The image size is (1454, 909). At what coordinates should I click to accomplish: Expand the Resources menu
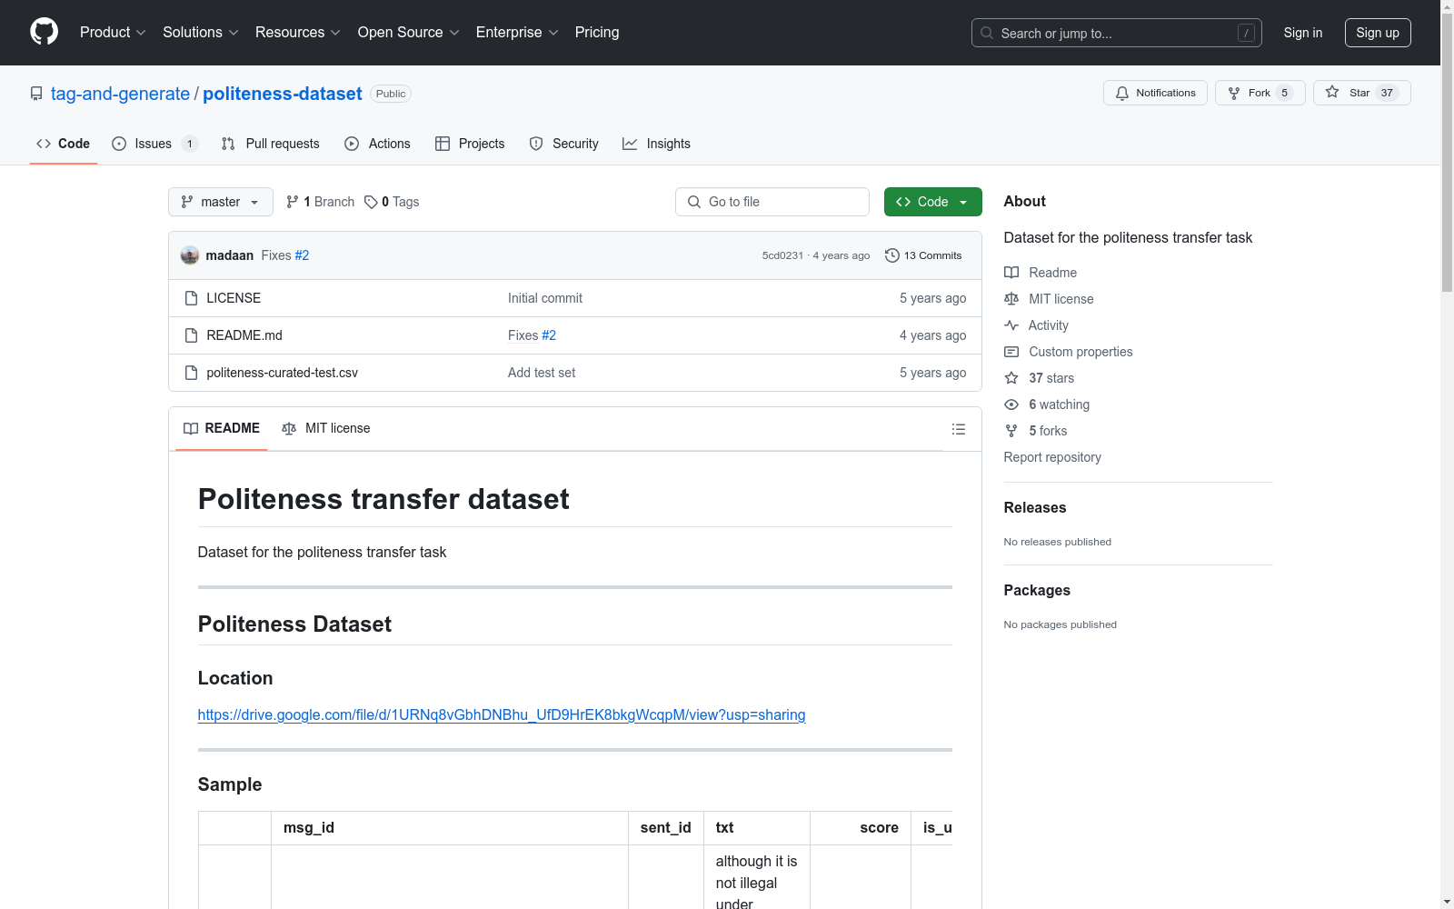pos(298,33)
